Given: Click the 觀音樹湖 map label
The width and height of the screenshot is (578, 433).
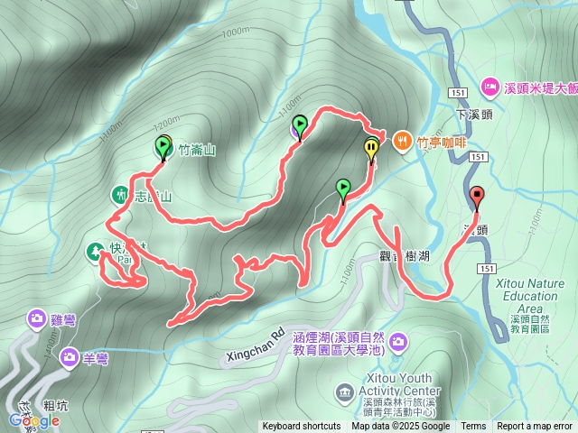Looking at the screenshot, I should click(x=405, y=256).
